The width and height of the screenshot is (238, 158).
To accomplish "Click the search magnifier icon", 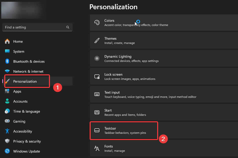I will coord(68,27).
